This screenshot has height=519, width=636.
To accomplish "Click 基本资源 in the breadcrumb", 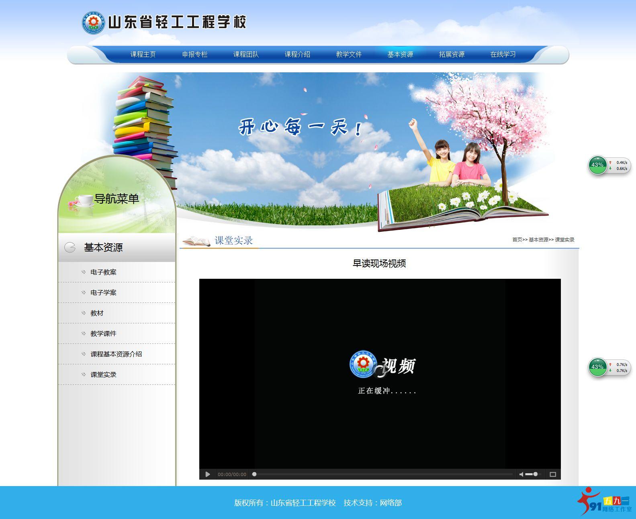I will [x=538, y=239].
